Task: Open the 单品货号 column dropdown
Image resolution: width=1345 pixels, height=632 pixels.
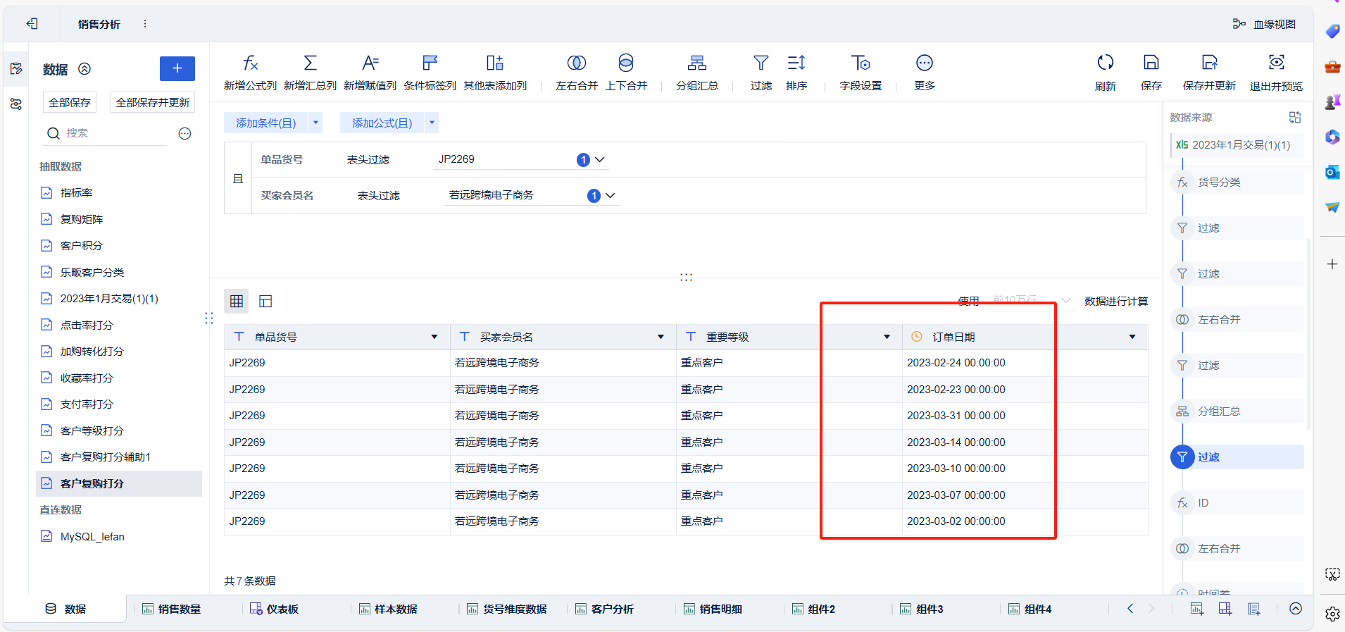Action: [434, 337]
